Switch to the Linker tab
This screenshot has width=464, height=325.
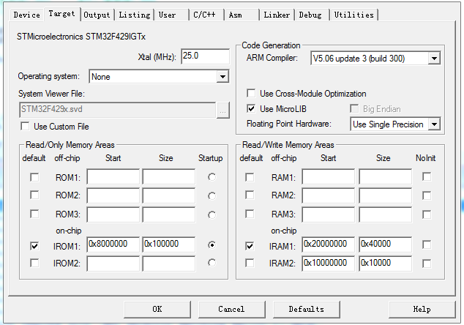277,15
